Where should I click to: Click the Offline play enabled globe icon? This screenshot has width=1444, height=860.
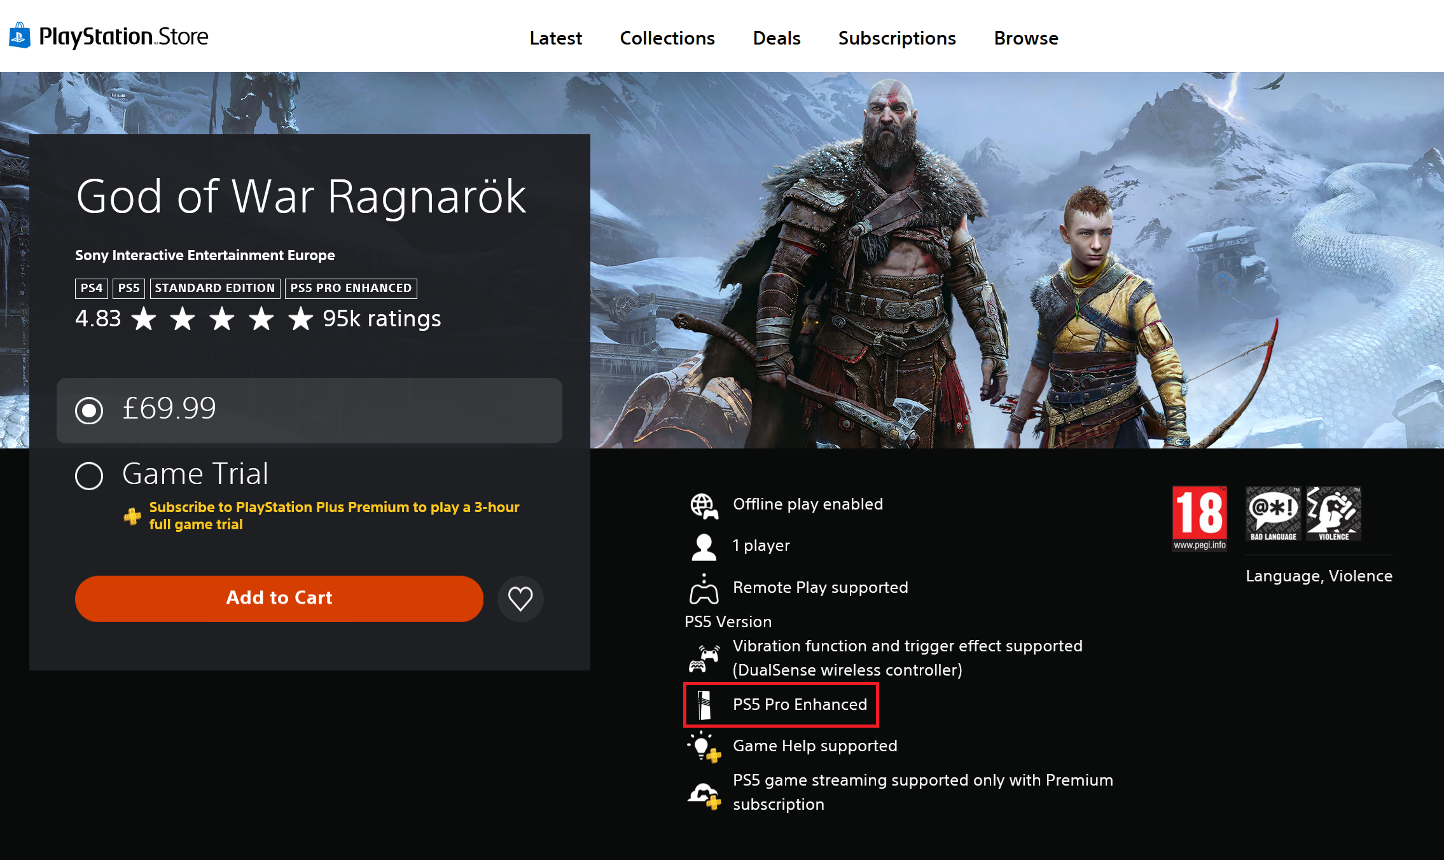click(x=704, y=506)
